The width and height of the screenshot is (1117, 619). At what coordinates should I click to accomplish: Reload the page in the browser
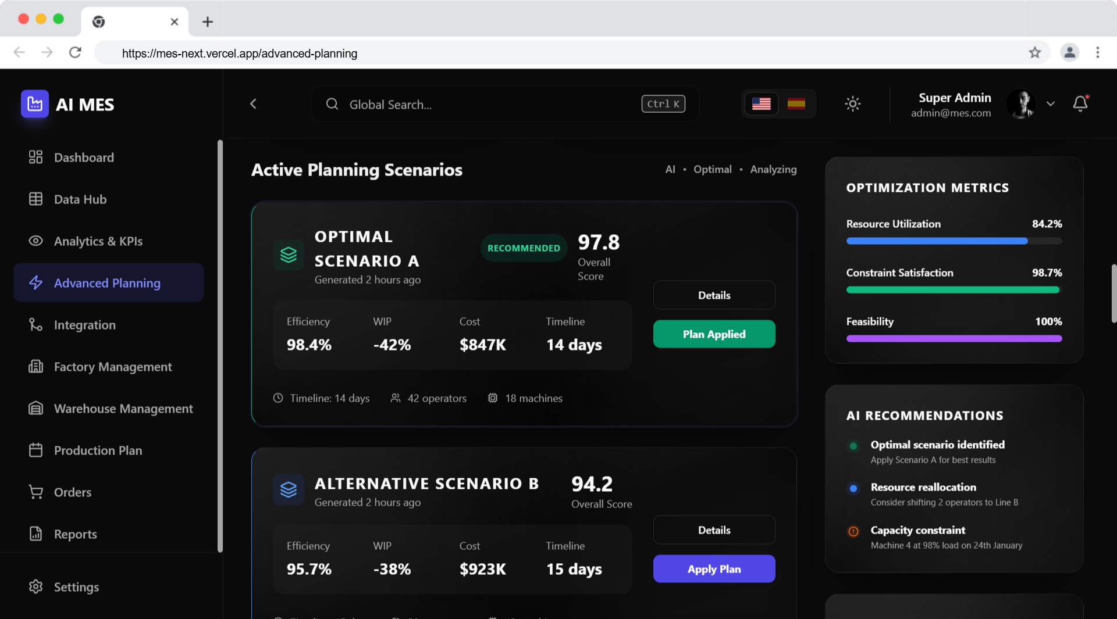(x=75, y=53)
